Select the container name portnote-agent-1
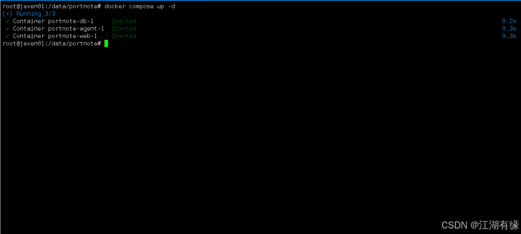This screenshot has height=234, width=521. (x=76, y=29)
